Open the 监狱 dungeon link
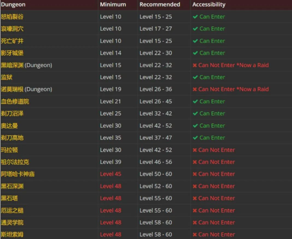The height and width of the screenshot is (239, 292). click(6, 77)
